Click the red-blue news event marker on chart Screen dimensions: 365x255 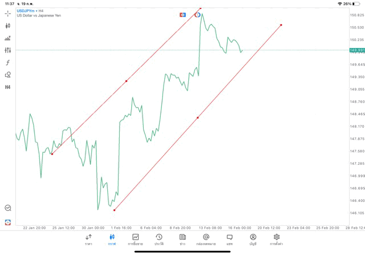pyautogui.click(x=182, y=15)
